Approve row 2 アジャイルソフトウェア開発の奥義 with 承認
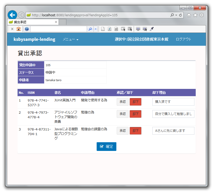 (123, 114)
